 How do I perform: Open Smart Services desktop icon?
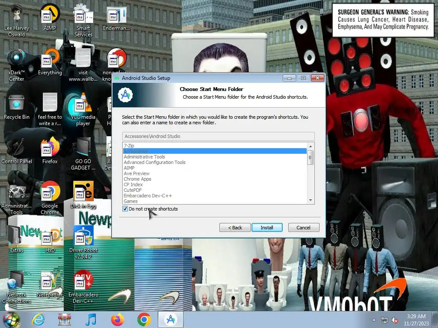tap(83, 21)
